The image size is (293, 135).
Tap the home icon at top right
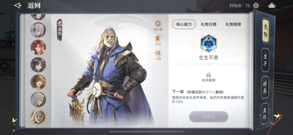click(x=272, y=5)
